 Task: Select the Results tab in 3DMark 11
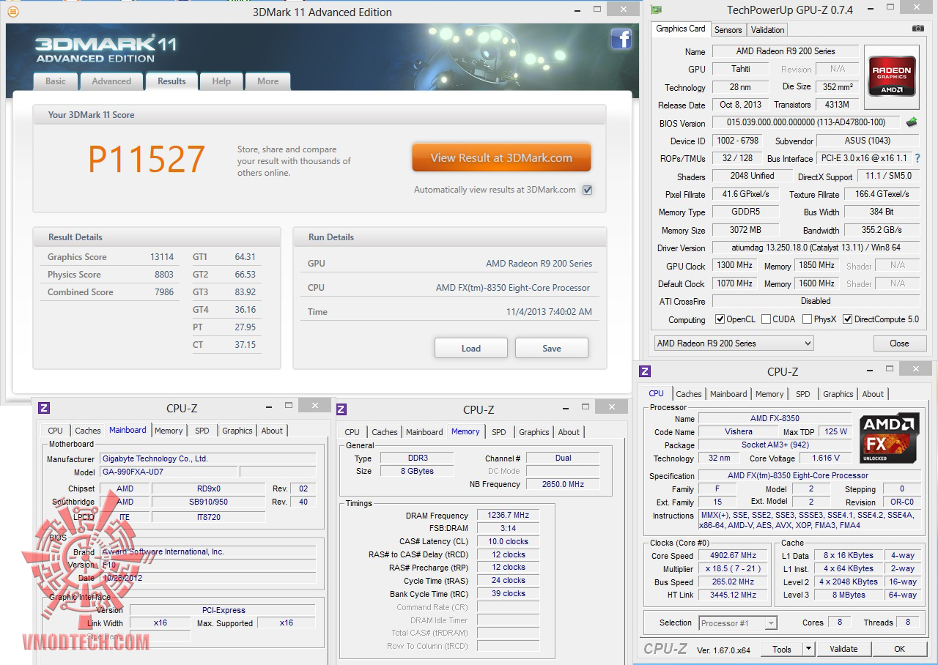click(x=171, y=81)
